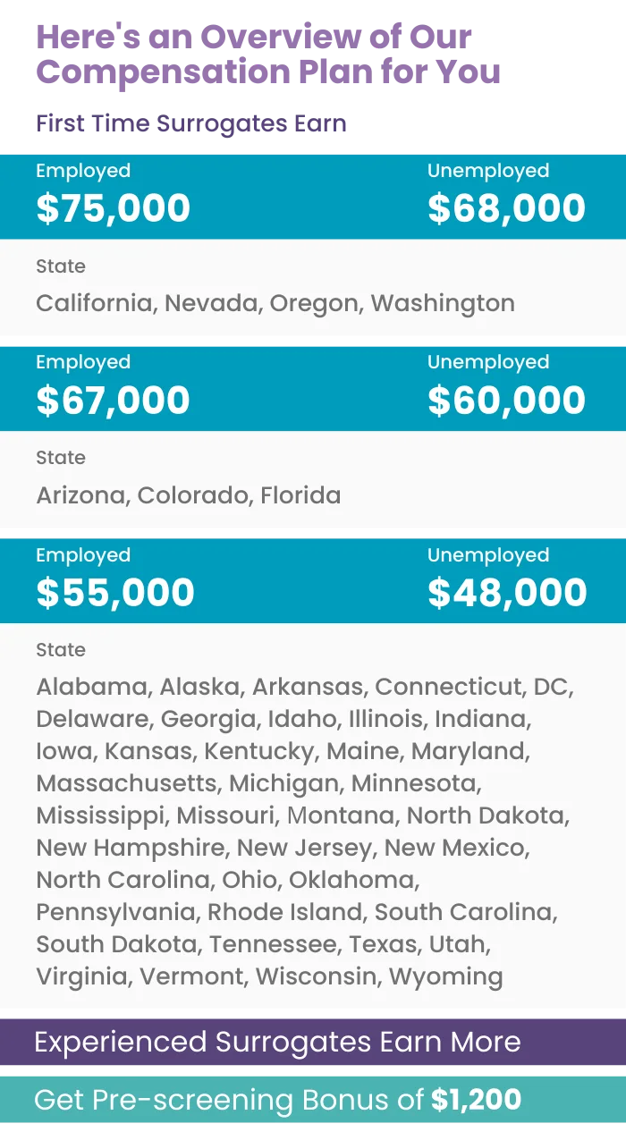Click the Unemployed label above $68,000

pyautogui.click(x=488, y=171)
